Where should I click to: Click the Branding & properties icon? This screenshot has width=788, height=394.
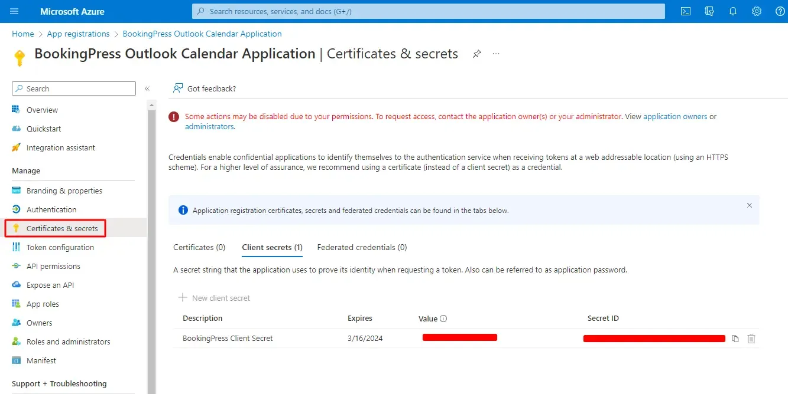point(16,191)
